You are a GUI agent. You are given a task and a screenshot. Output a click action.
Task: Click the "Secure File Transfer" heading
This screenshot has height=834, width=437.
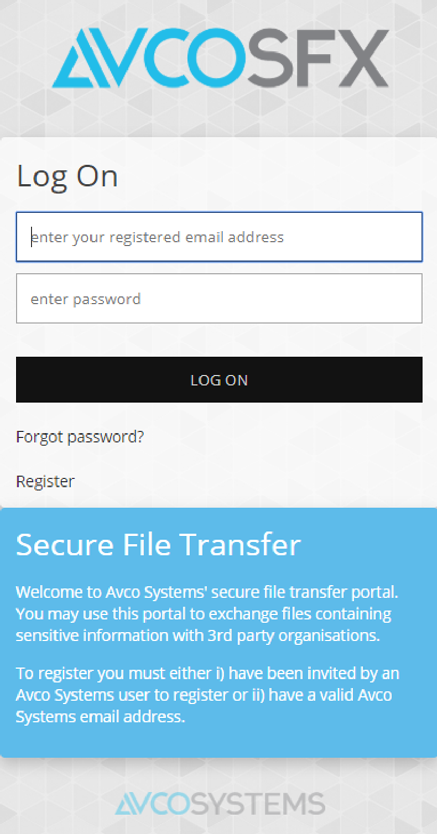pos(158,544)
